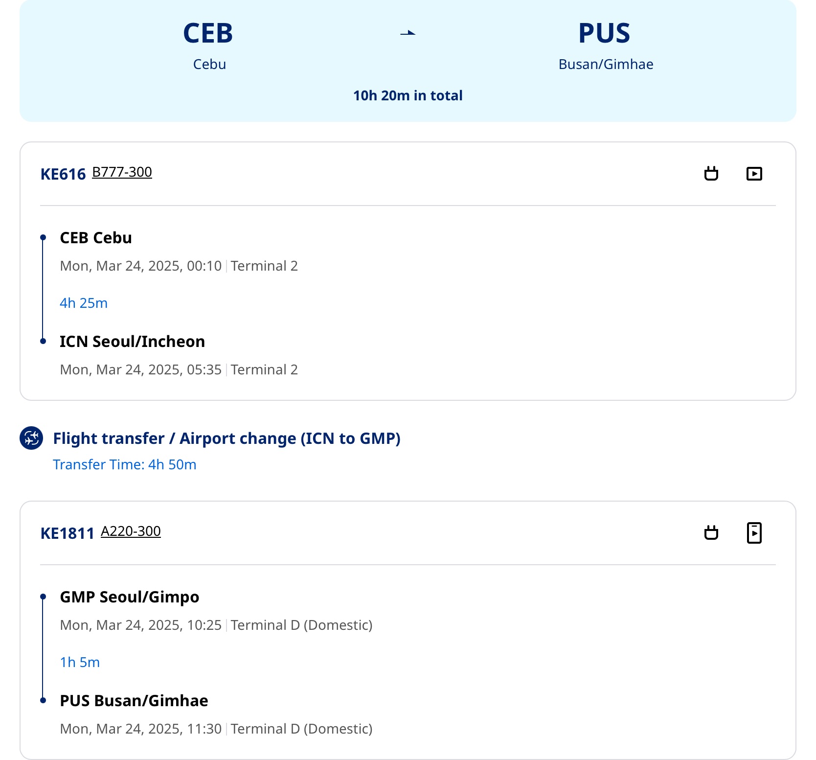Click the flight transfer airport change icon
This screenshot has height=760, width=816.
(31, 438)
